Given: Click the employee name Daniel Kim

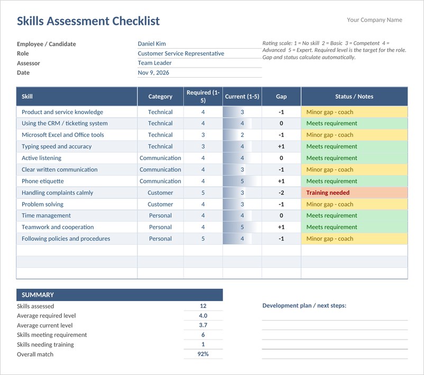Looking at the screenshot, I should point(152,44).
